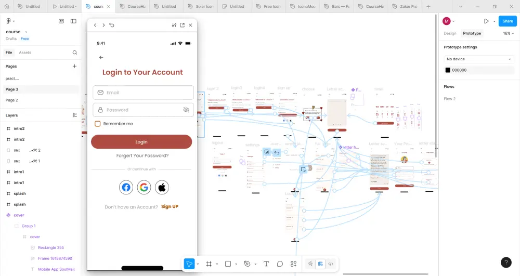Screen dimensions: 520x276
Task: Search layers with magnifier icon
Action: 74,52
